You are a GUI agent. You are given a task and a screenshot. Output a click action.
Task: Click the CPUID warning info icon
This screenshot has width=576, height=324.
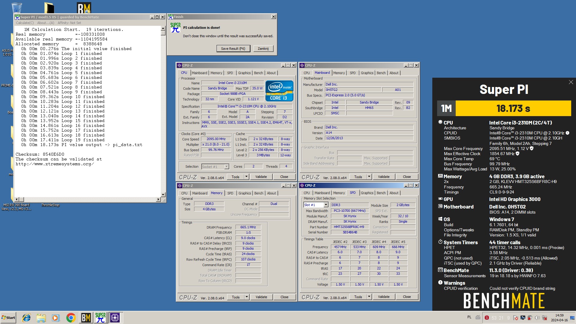tap(567, 133)
